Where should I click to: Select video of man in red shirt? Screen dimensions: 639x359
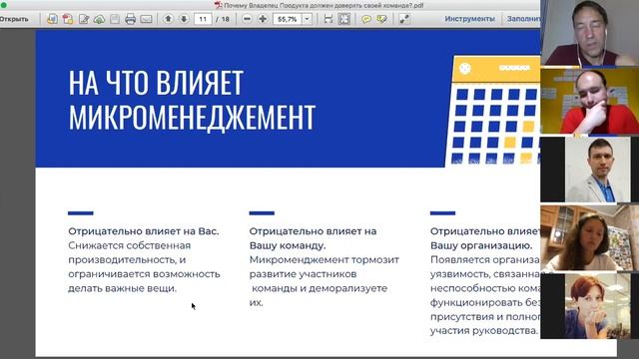pyautogui.click(x=589, y=101)
